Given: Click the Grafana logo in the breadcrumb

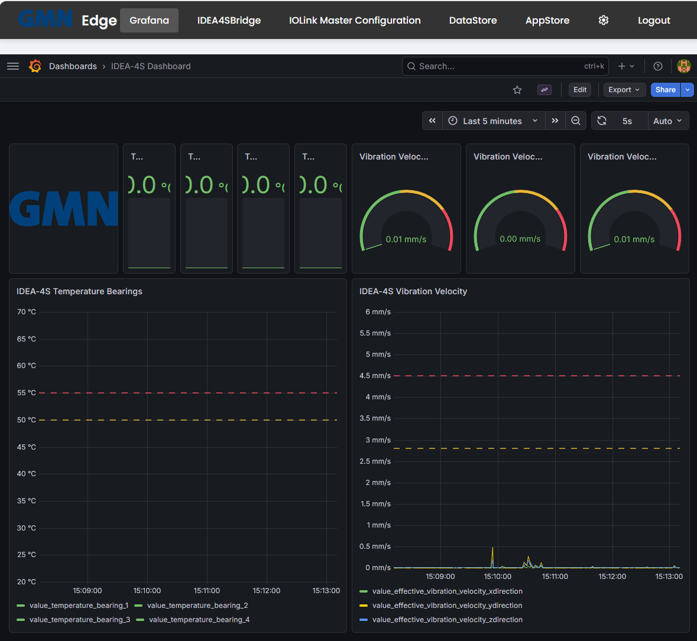Looking at the screenshot, I should click(35, 66).
